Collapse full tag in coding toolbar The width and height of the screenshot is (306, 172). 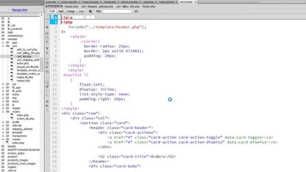[47, 33]
